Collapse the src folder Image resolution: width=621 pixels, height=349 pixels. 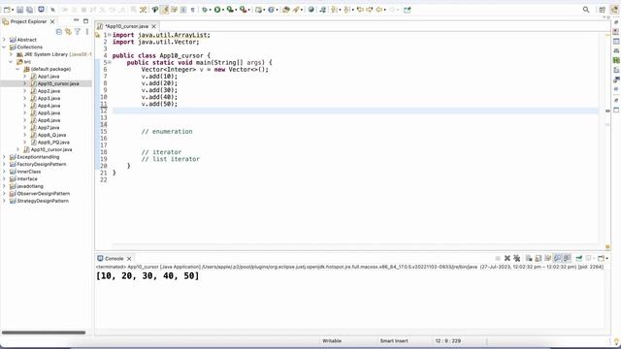pyautogui.click(x=11, y=62)
